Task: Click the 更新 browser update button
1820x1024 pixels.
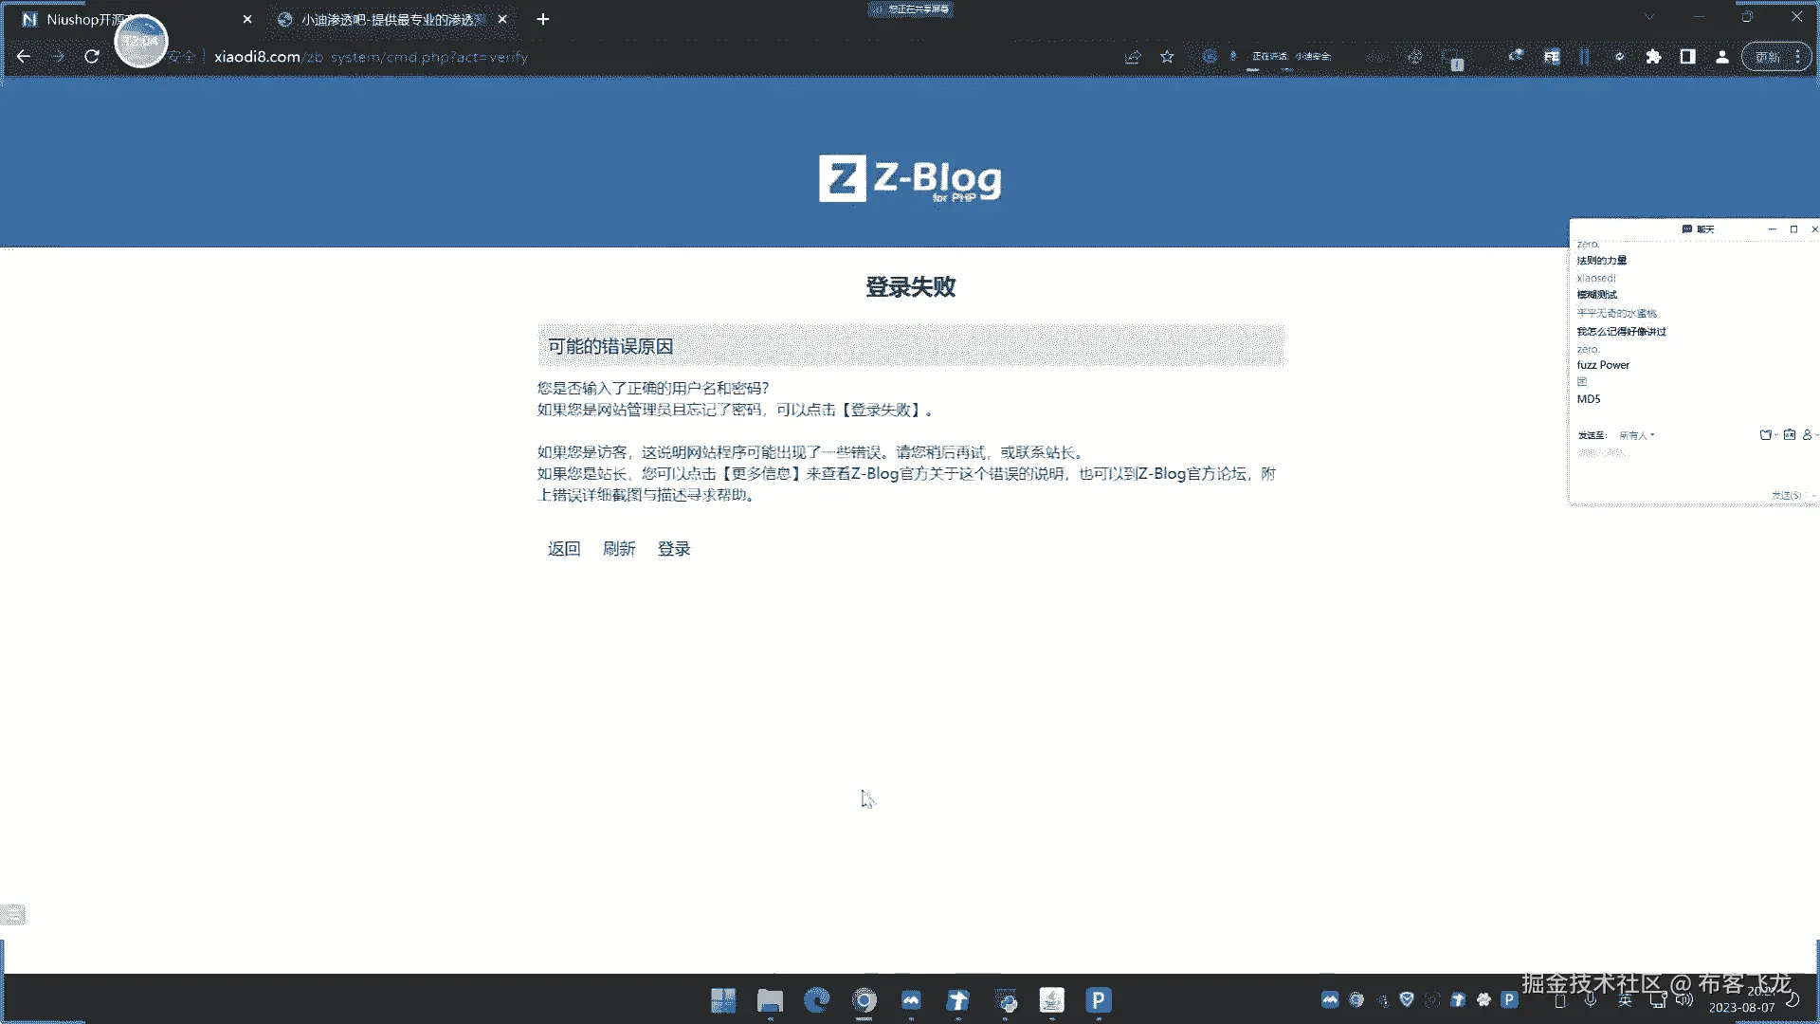Action: [x=1767, y=57]
